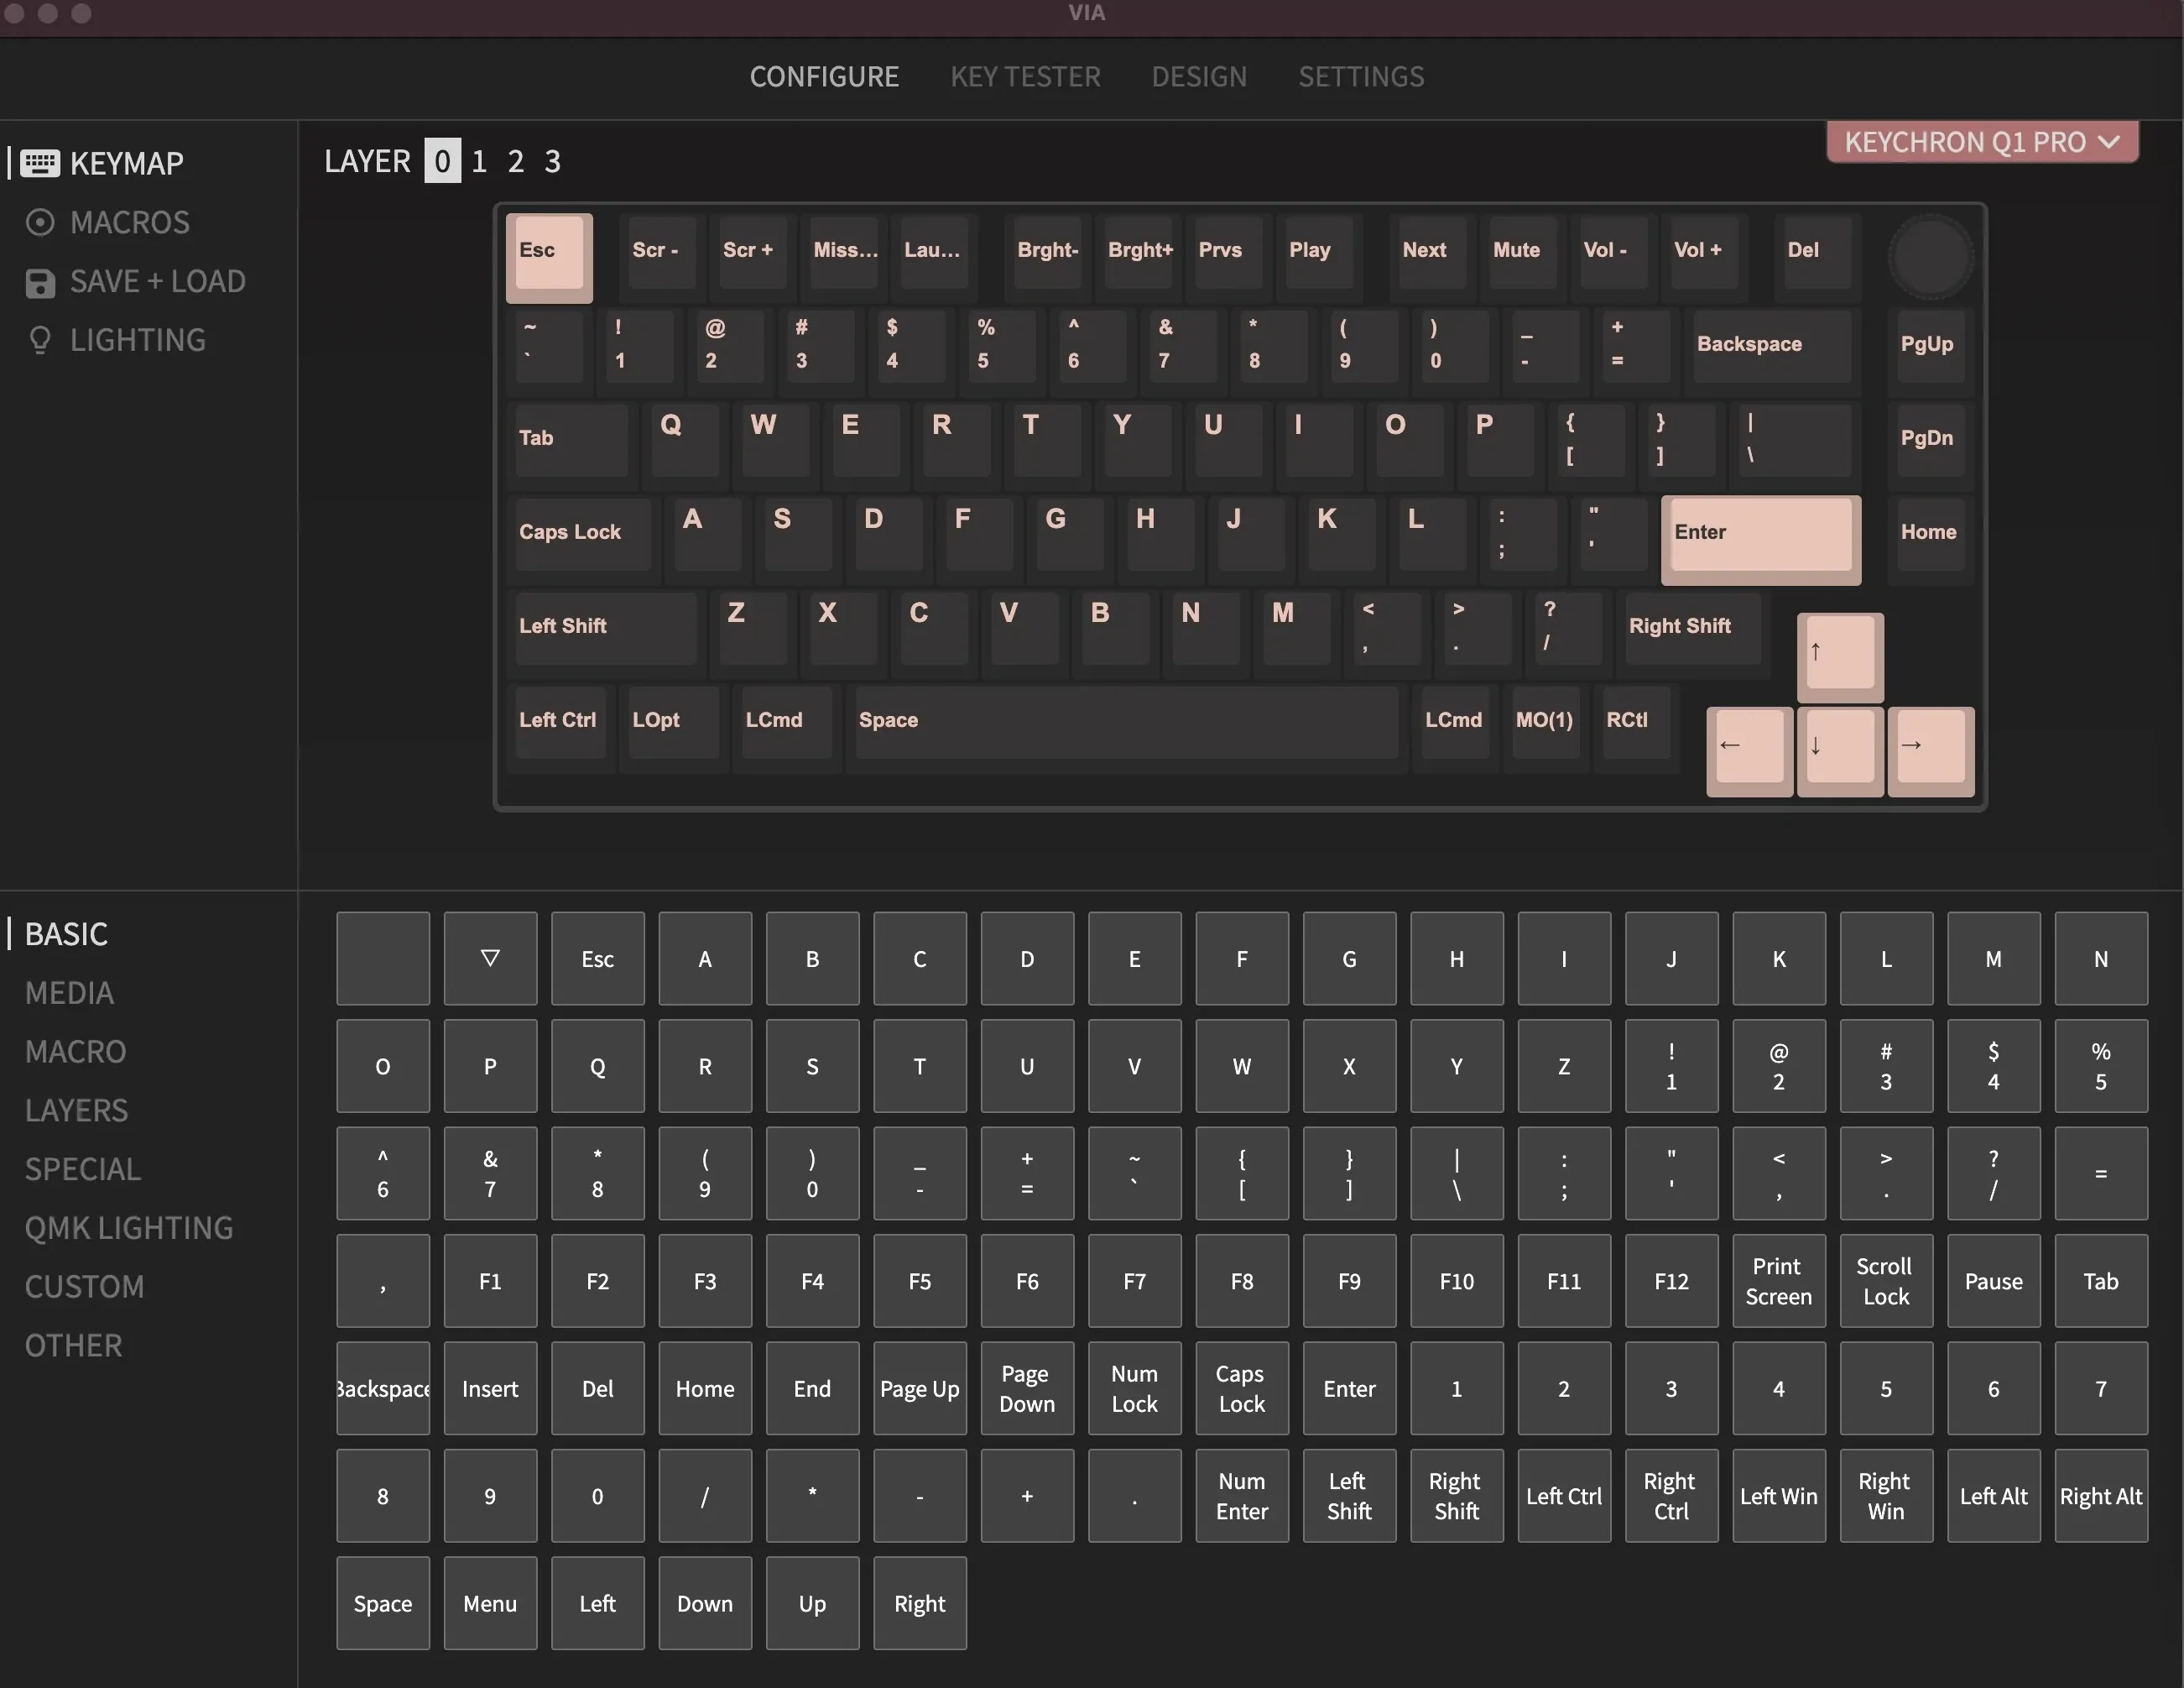Switch to the Key Tester tab

pyautogui.click(x=1025, y=77)
